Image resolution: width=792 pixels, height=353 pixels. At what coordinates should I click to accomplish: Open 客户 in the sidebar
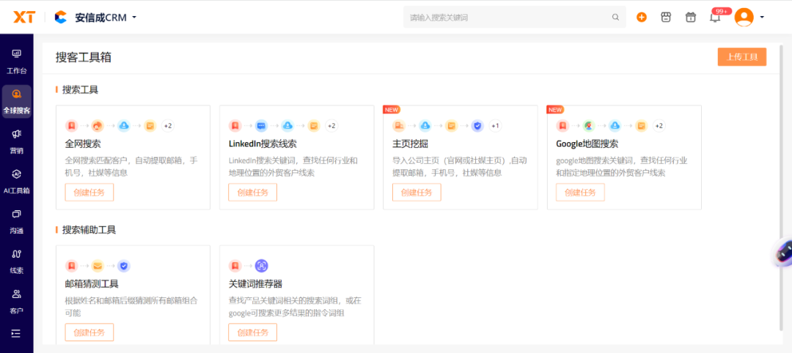[17, 302]
